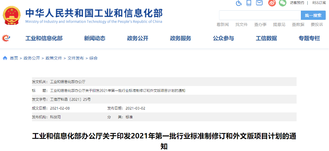Screen dimensions: 329x151
Task: Click publishing body value 科技司
Action: [55, 117]
